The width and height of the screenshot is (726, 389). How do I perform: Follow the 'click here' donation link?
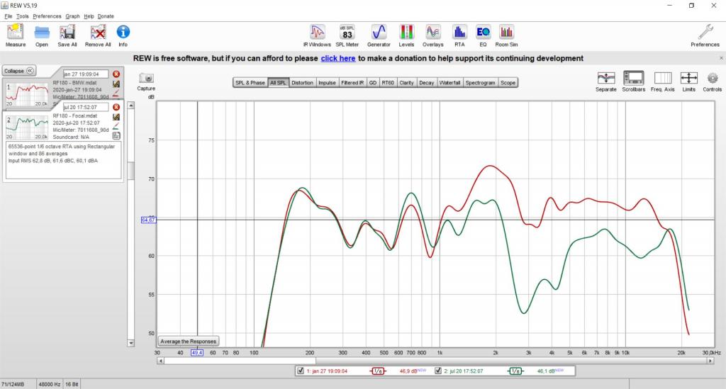pyautogui.click(x=337, y=59)
